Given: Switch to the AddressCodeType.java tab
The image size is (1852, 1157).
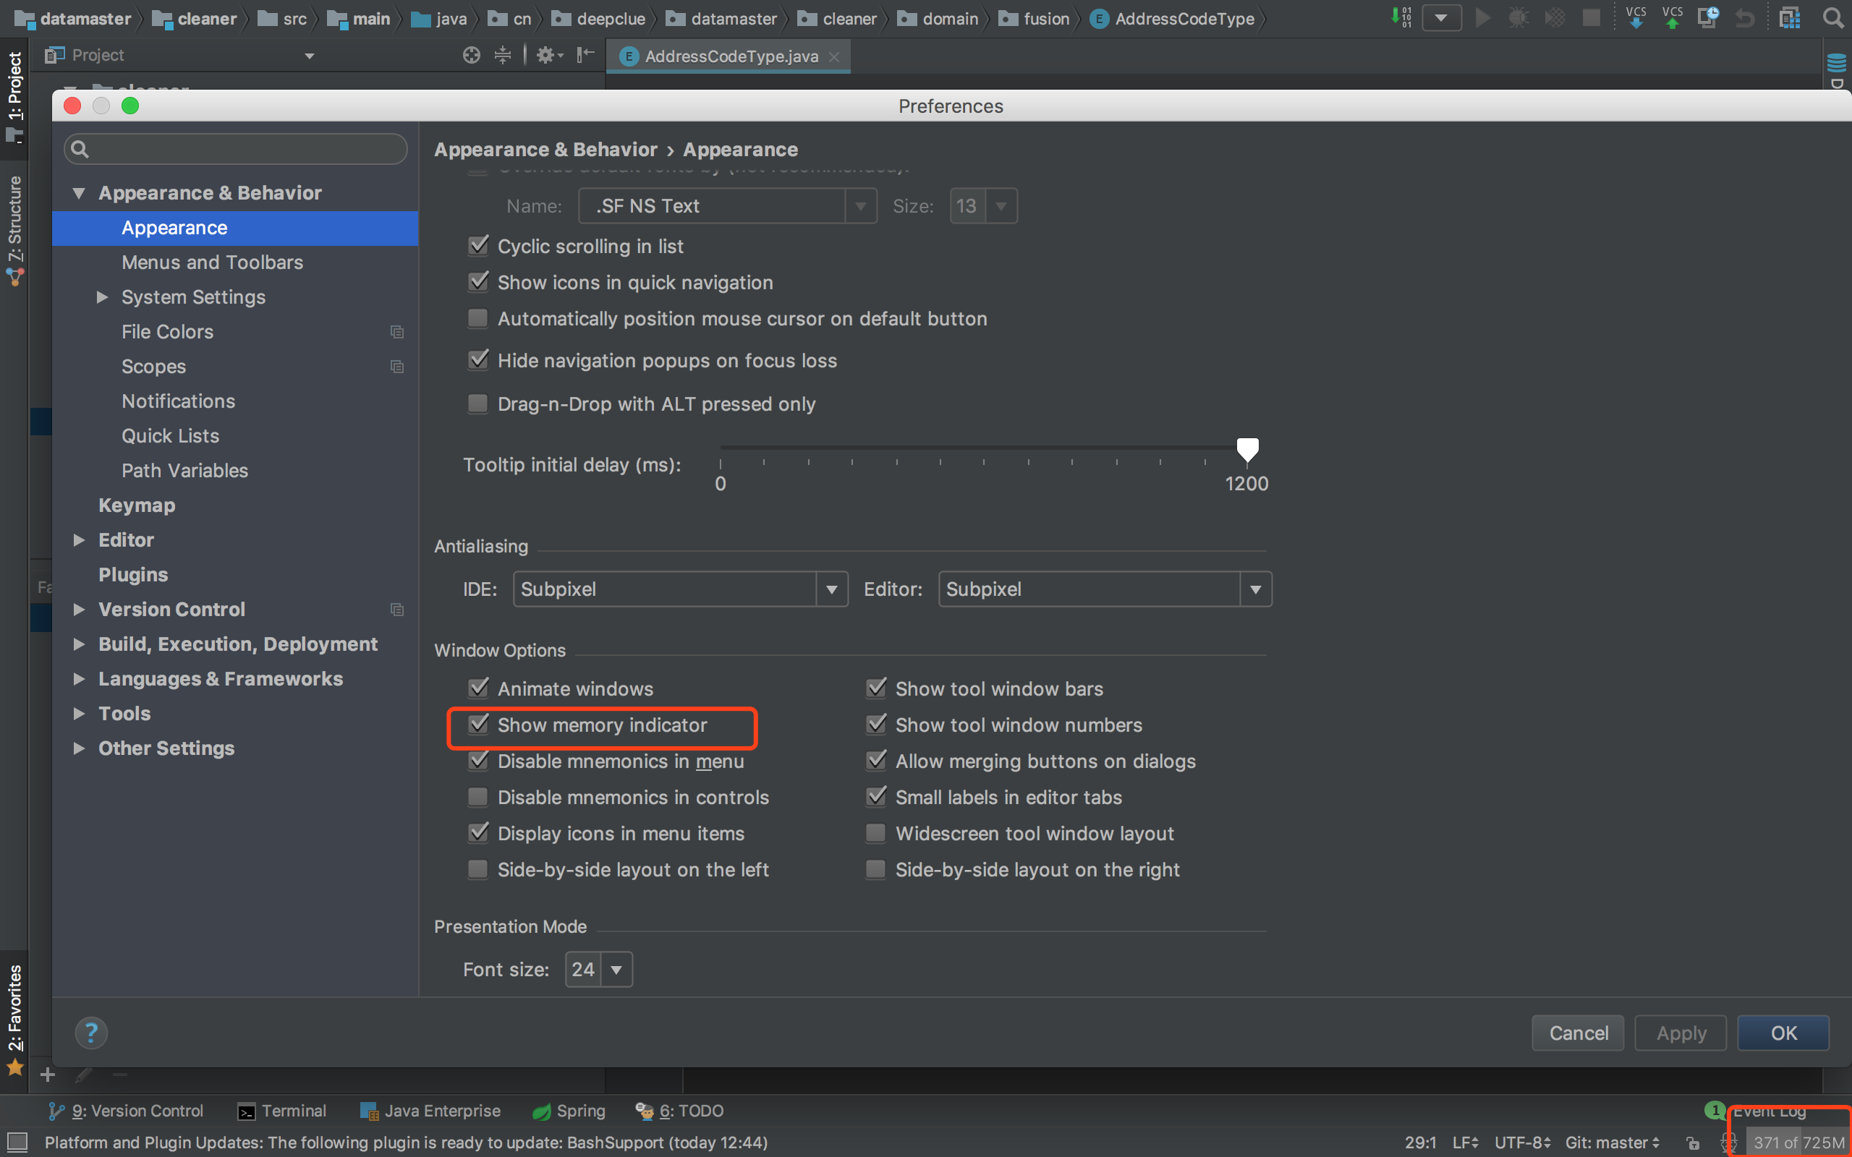Looking at the screenshot, I should (x=731, y=56).
